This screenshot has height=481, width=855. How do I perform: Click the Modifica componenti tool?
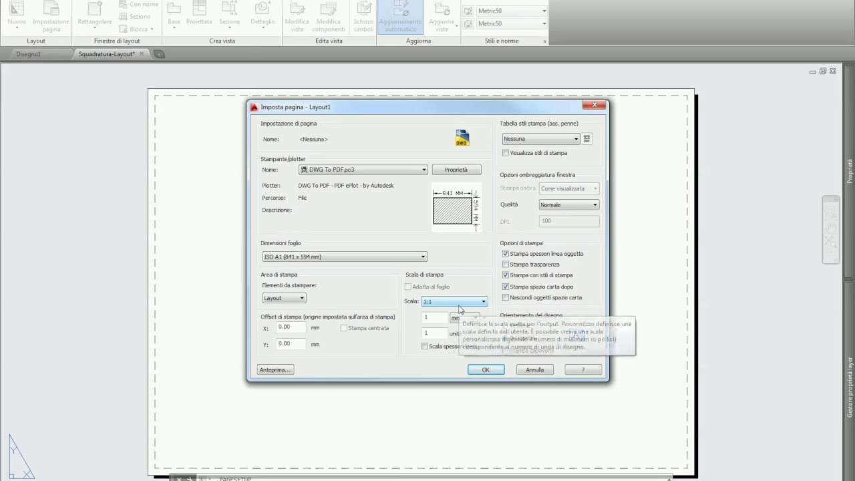click(329, 16)
